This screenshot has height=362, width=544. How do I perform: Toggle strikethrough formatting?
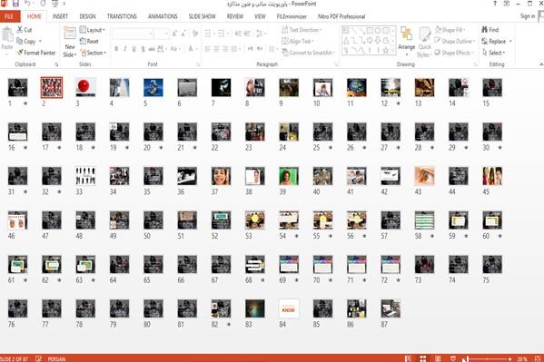pos(152,49)
